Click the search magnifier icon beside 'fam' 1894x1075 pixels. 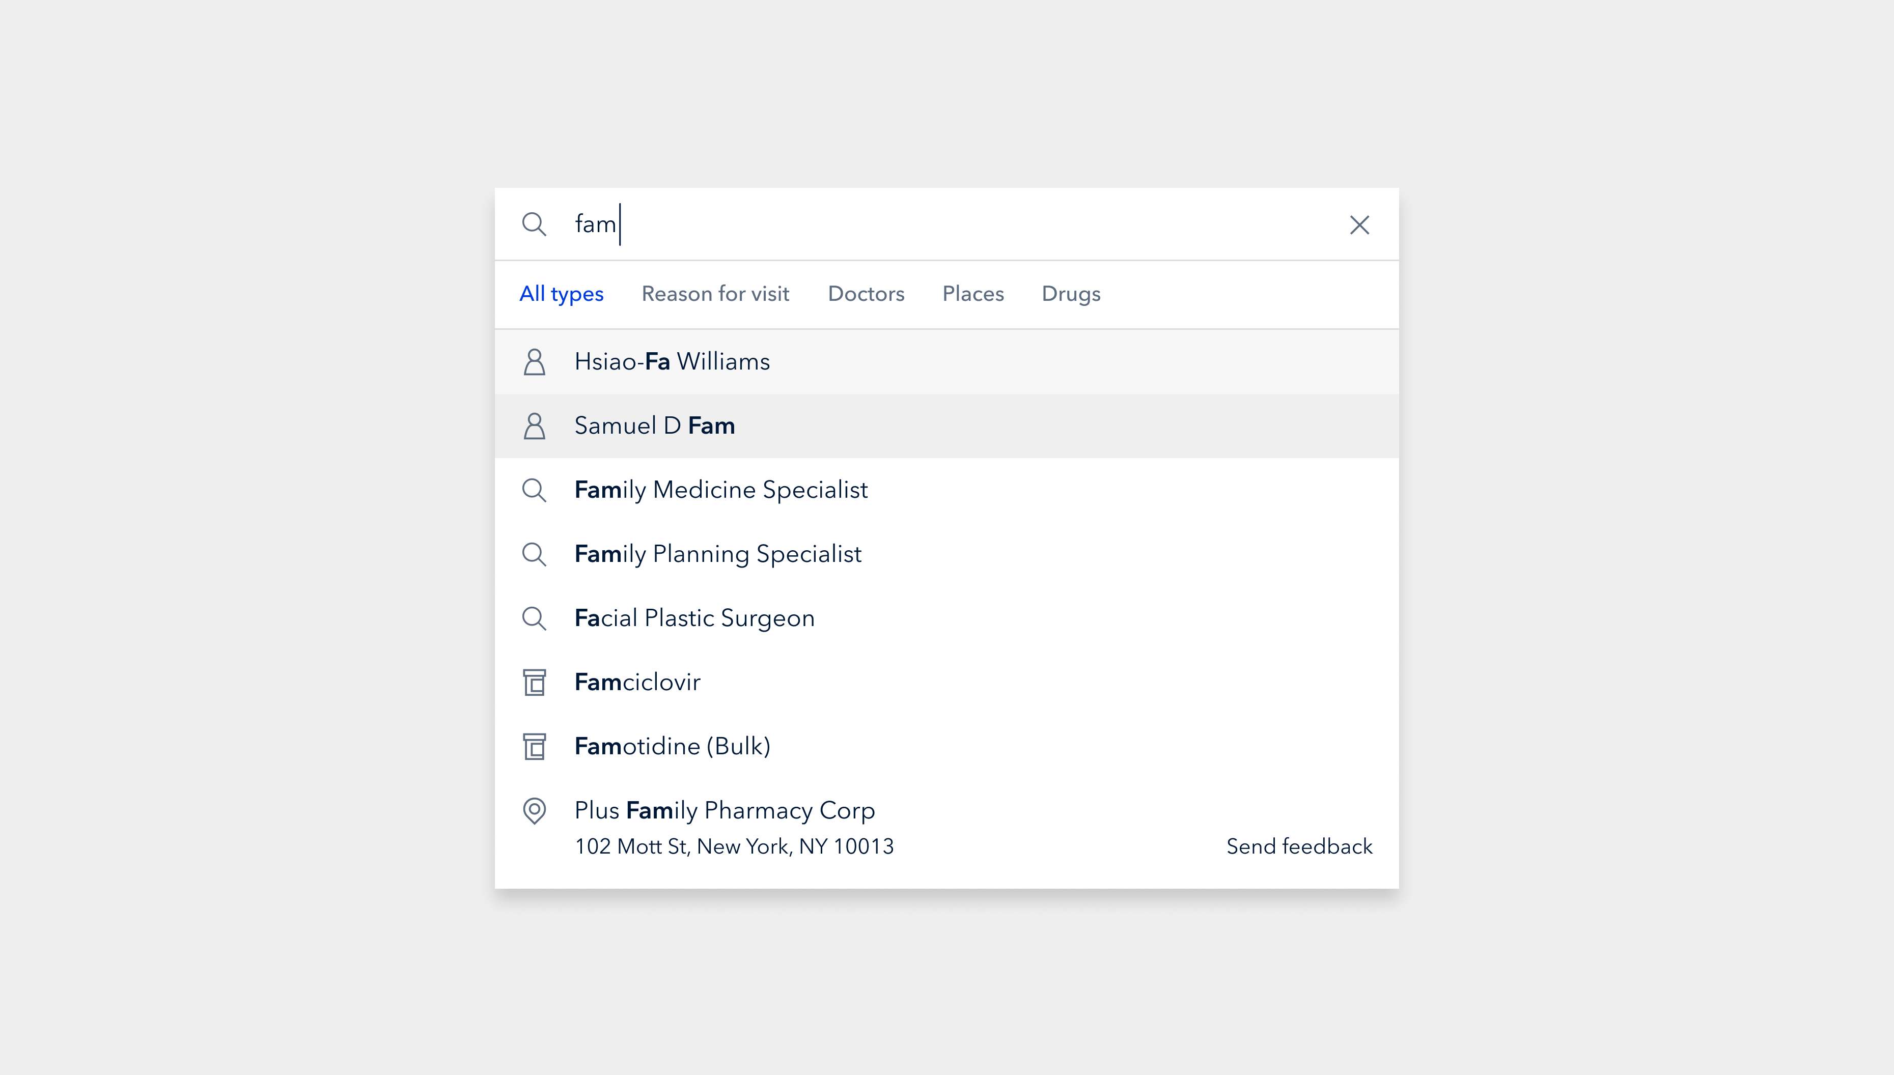(x=534, y=224)
